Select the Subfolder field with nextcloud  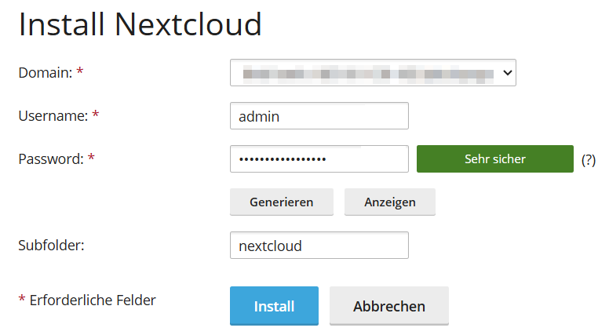click(319, 245)
